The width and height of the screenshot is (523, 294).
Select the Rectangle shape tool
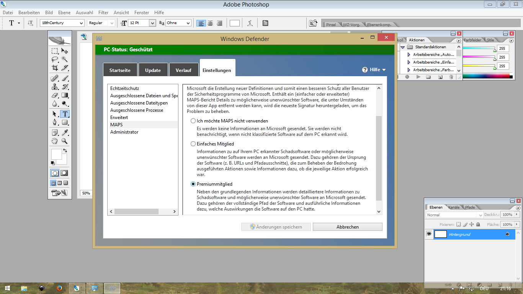pyautogui.click(x=65, y=122)
